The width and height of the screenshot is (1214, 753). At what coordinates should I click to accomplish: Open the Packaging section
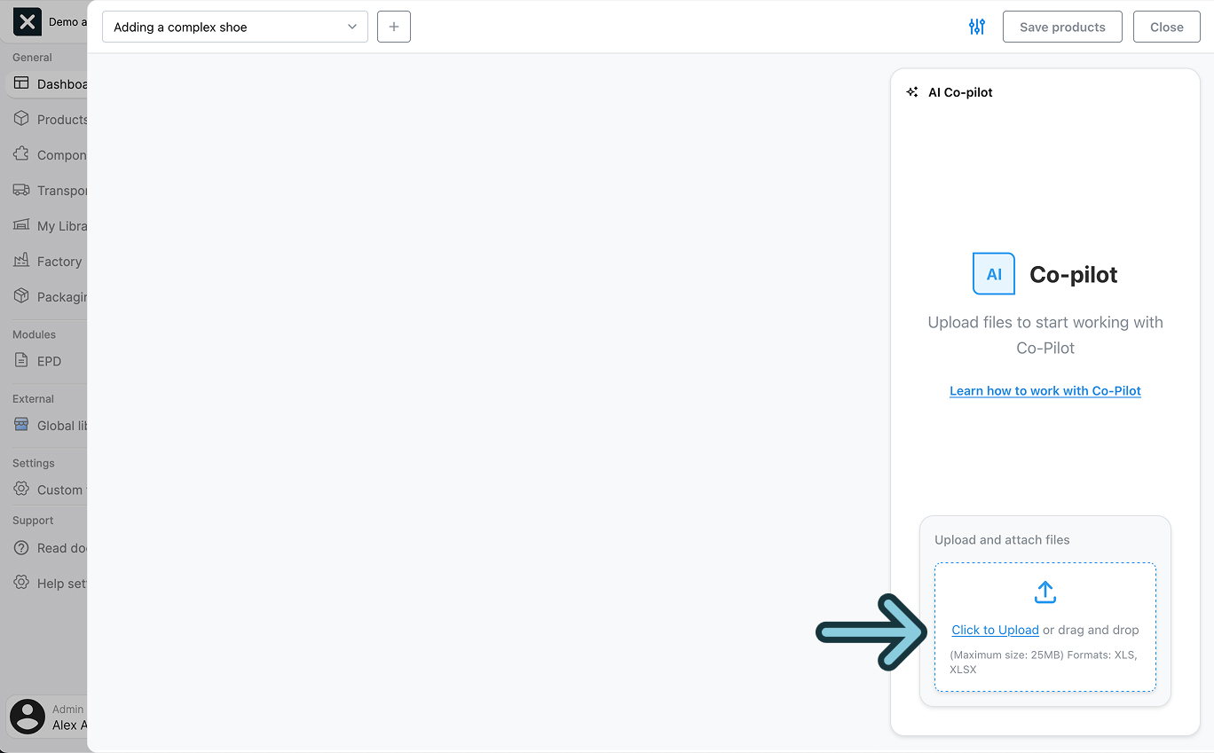58,296
